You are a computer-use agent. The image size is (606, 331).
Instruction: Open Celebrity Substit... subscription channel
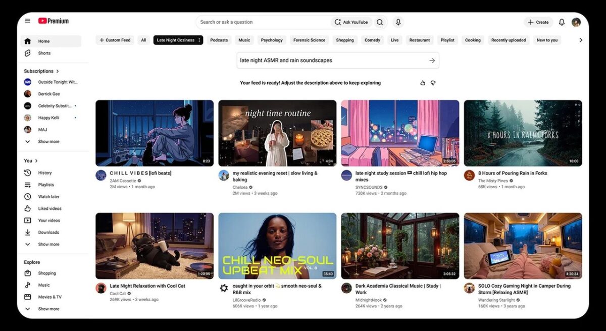(x=50, y=106)
